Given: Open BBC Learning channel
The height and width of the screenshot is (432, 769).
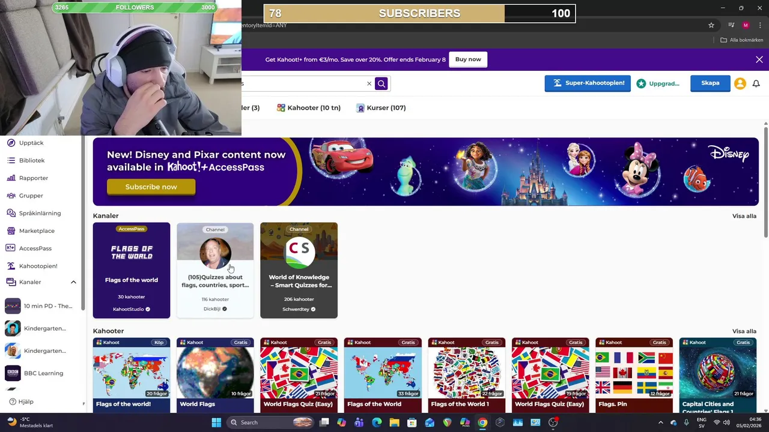Looking at the screenshot, I should tap(36, 373).
